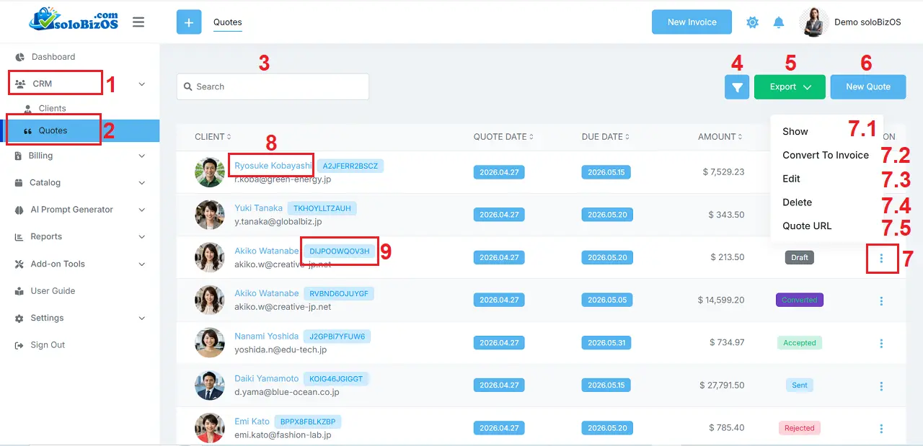The image size is (923, 446).
Task: Expand the Billing section chevron
Action: click(x=142, y=156)
